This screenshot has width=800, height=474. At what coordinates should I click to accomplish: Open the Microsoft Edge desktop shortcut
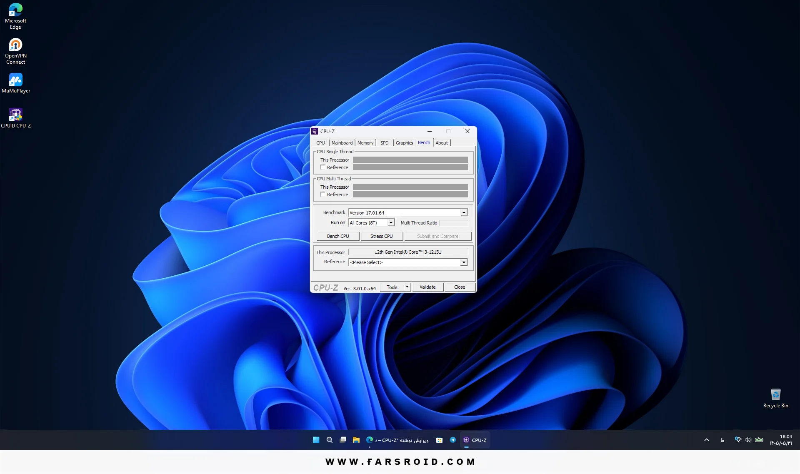tap(16, 16)
